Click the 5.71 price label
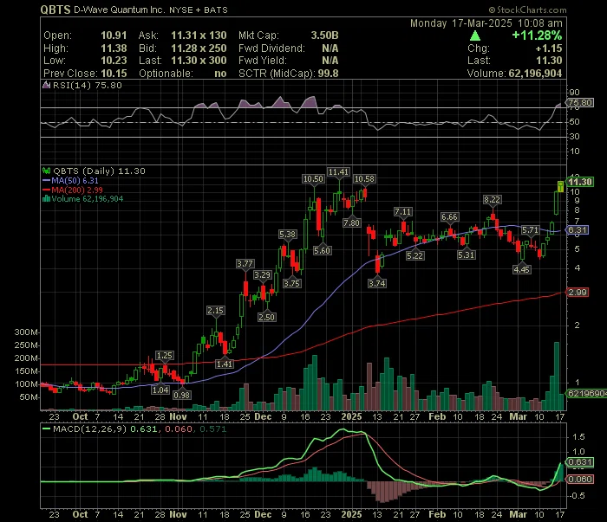 tap(530, 230)
